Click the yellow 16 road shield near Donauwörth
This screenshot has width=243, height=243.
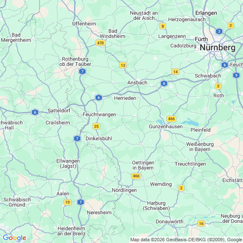tap(201, 224)
